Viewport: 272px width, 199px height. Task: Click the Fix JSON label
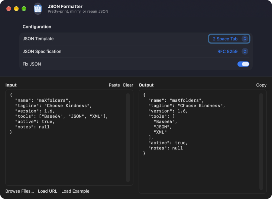pos(32,64)
